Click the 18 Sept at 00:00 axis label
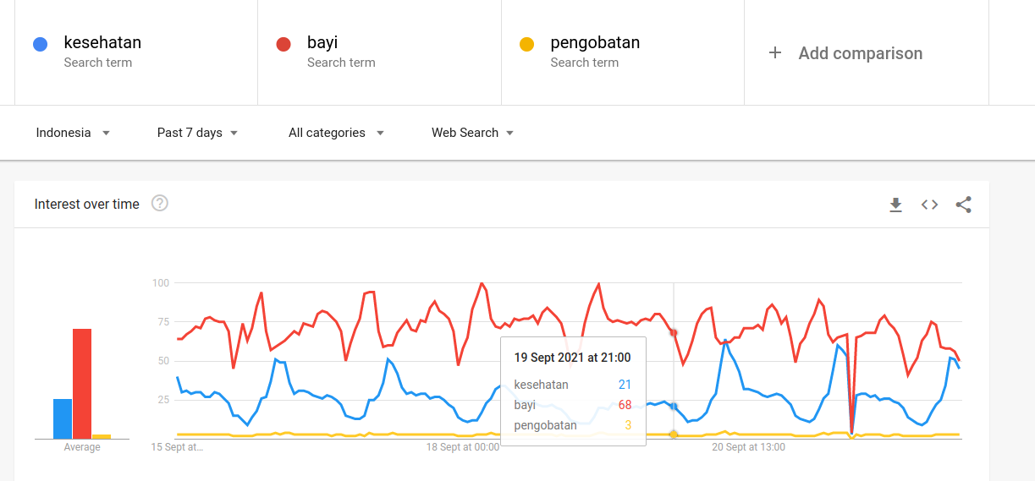 click(x=462, y=447)
